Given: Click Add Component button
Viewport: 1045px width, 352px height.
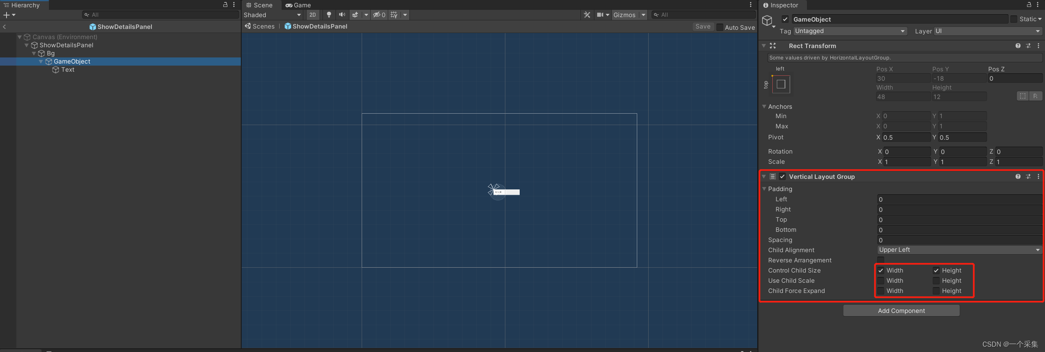Looking at the screenshot, I should click(x=901, y=310).
